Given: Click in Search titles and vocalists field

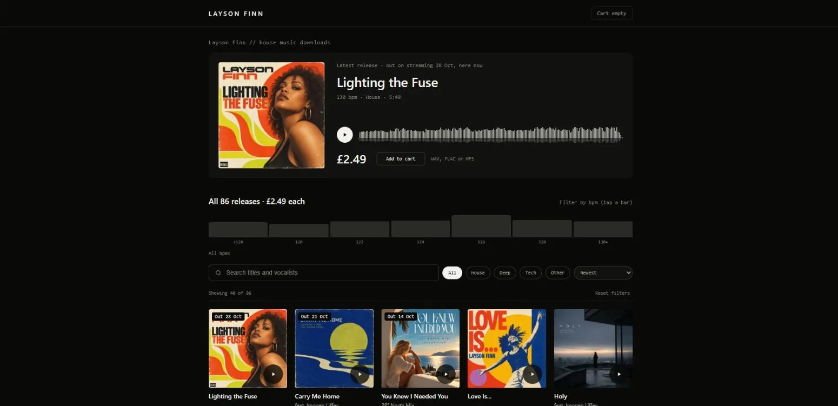Looking at the screenshot, I should [x=323, y=273].
